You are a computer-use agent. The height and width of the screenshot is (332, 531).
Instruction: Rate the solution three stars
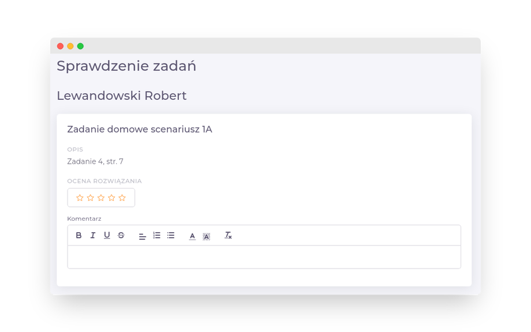pyautogui.click(x=101, y=198)
